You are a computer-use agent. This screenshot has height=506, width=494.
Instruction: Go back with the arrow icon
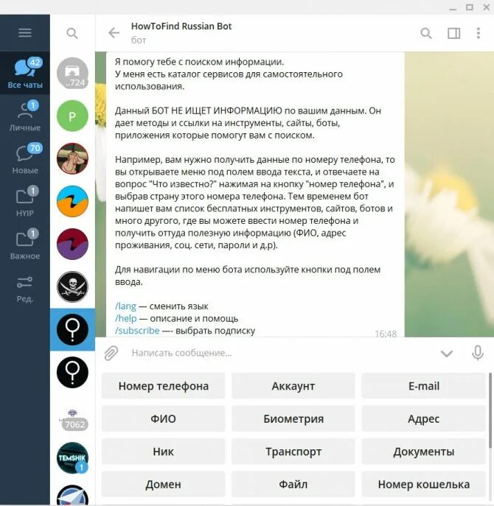[x=114, y=33]
